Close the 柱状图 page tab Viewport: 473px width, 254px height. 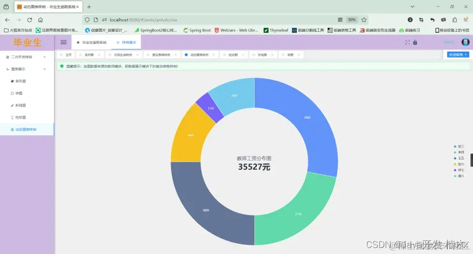pyautogui.click(x=243, y=55)
